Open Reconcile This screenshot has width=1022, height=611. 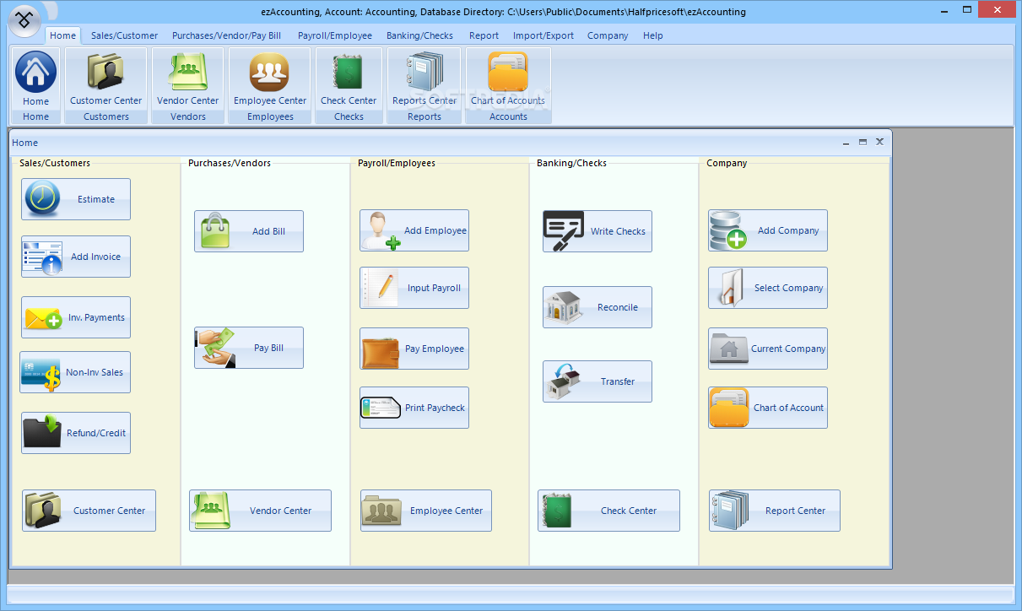point(598,307)
